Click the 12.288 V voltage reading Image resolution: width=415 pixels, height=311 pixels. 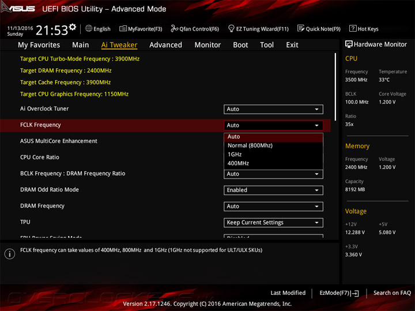click(x=355, y=232)
